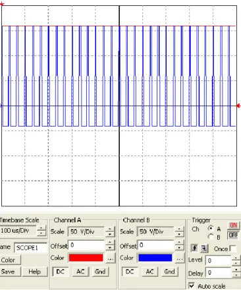The height and width of the screenshot is (290, 241).
Task: Ground Channel B with Gnd button
Action: (x=169, y=272)
